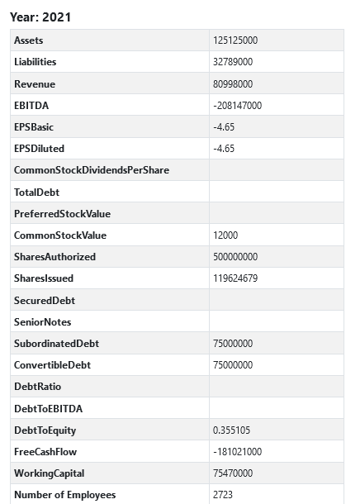Select the SubordinatedDebt value 75000000

click(233, 343)
